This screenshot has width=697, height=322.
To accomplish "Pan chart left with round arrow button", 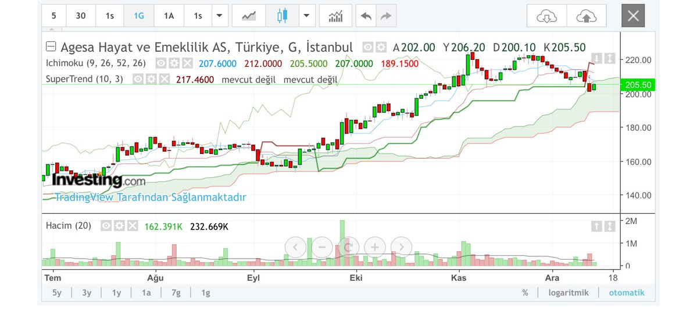I will click(296, 247).
